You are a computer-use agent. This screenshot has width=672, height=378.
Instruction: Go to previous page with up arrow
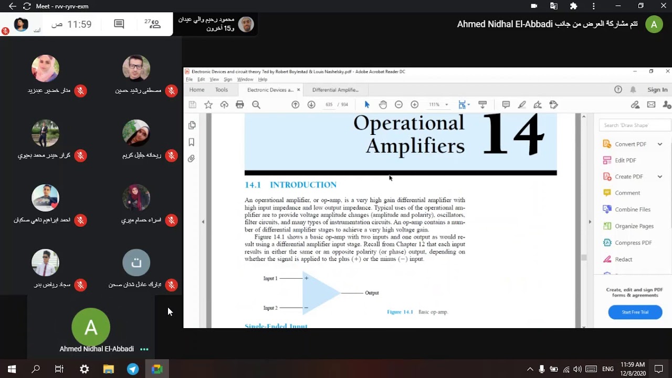[x=296, y=104]
